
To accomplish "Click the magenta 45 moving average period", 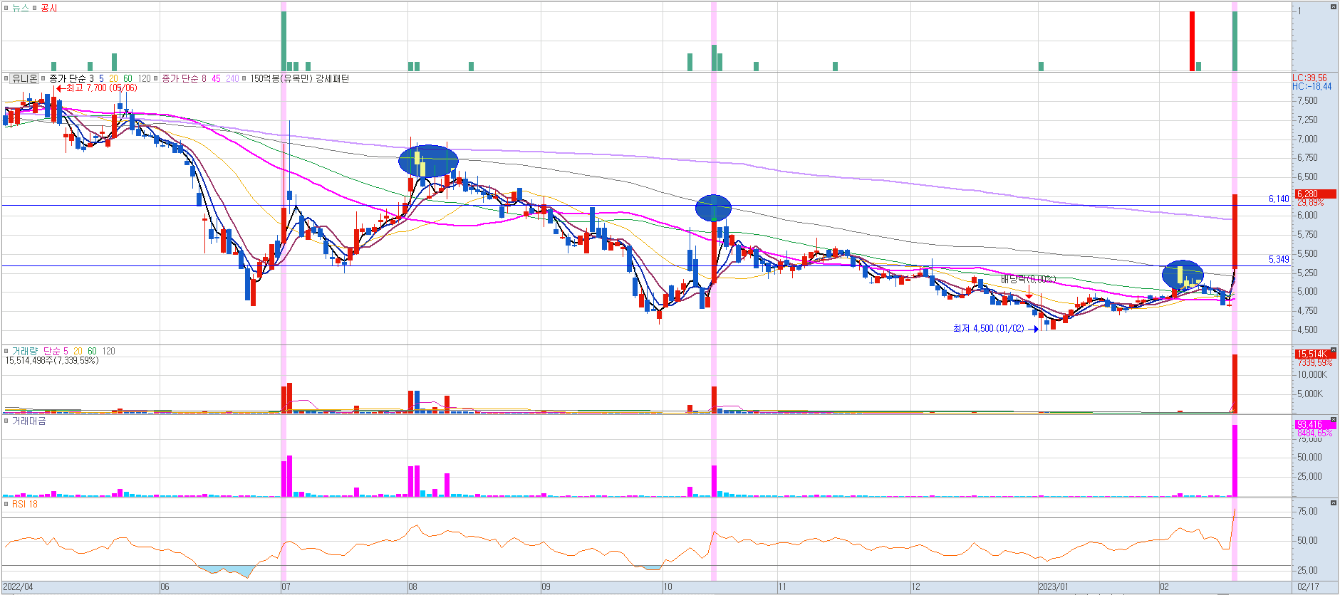I will (x=216, y=78).
